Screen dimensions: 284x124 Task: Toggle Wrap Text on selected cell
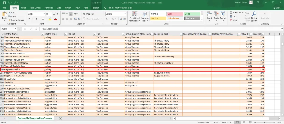coord(88,14)
